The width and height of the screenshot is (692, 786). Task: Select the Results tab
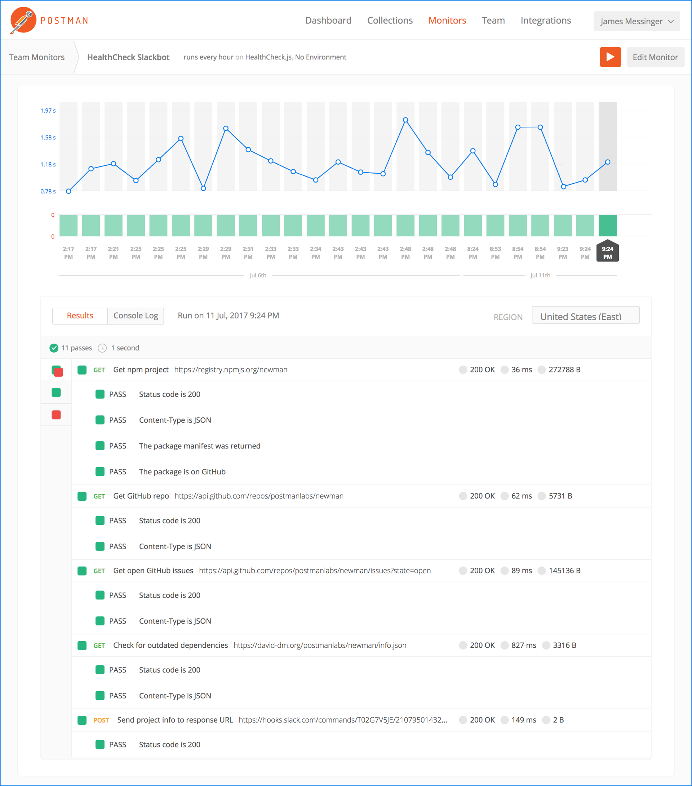coord(80,316)
